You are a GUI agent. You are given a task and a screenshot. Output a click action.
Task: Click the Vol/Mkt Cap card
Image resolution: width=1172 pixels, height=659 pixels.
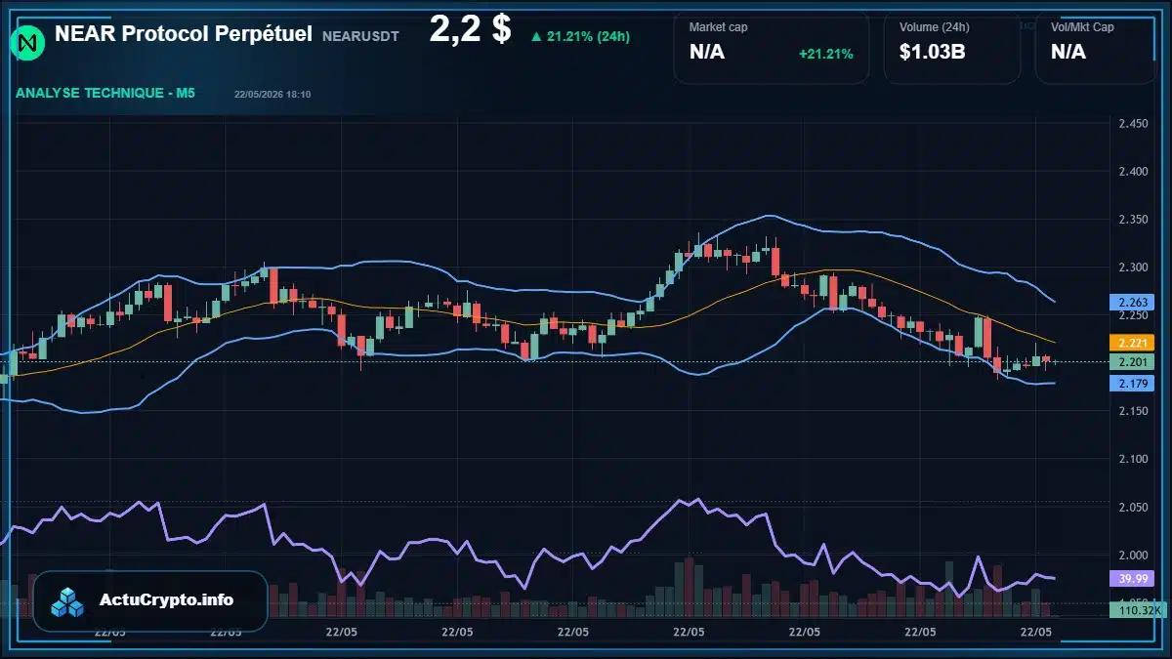[1096, 47]
